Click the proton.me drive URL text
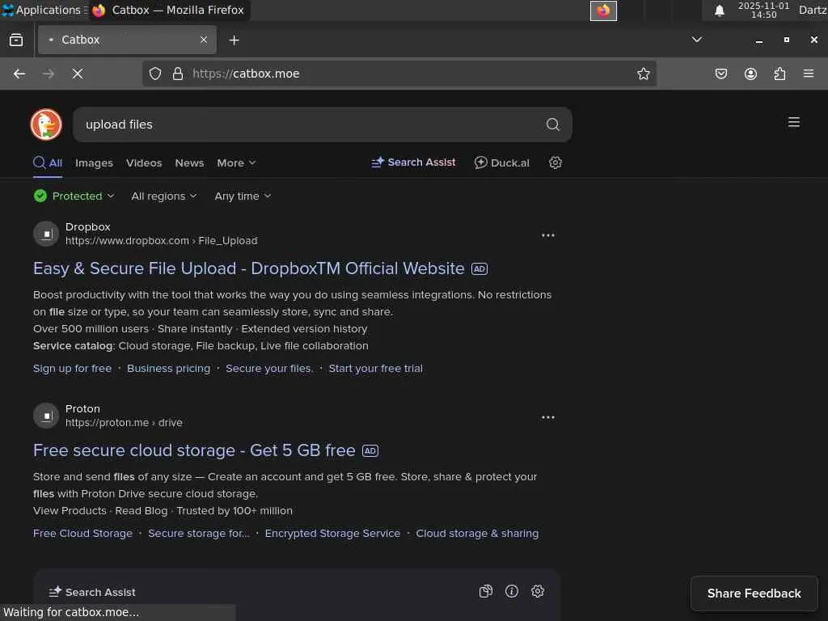Screen dimensions: 828x621 click(x=124, y=423)
